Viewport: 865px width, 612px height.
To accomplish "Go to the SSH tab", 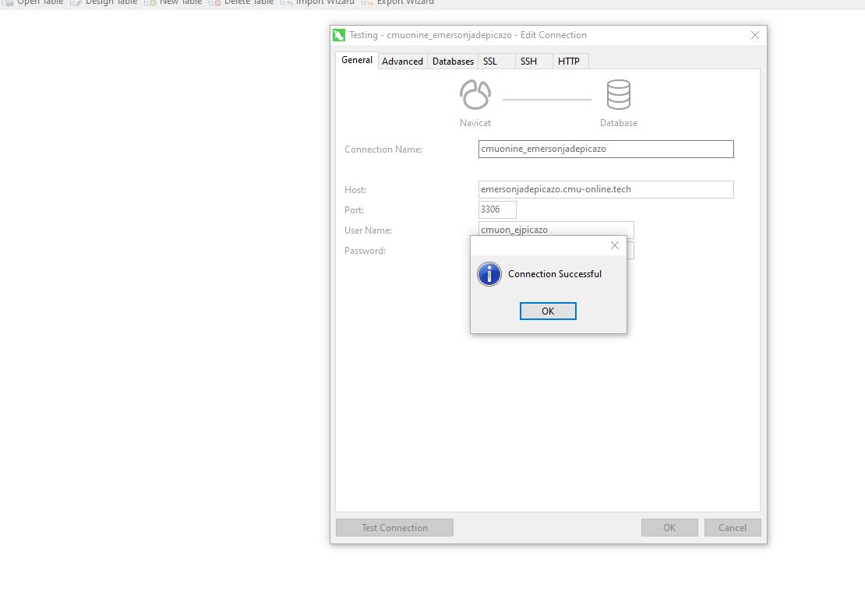I will 529,62.
